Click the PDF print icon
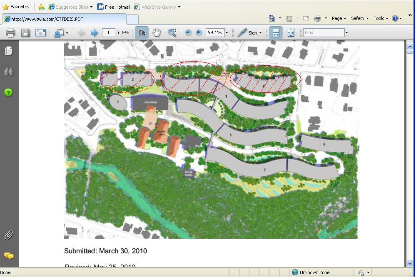The height and width of the screenshot is (277, 416). pyautogui.click(x=11, y=33)
